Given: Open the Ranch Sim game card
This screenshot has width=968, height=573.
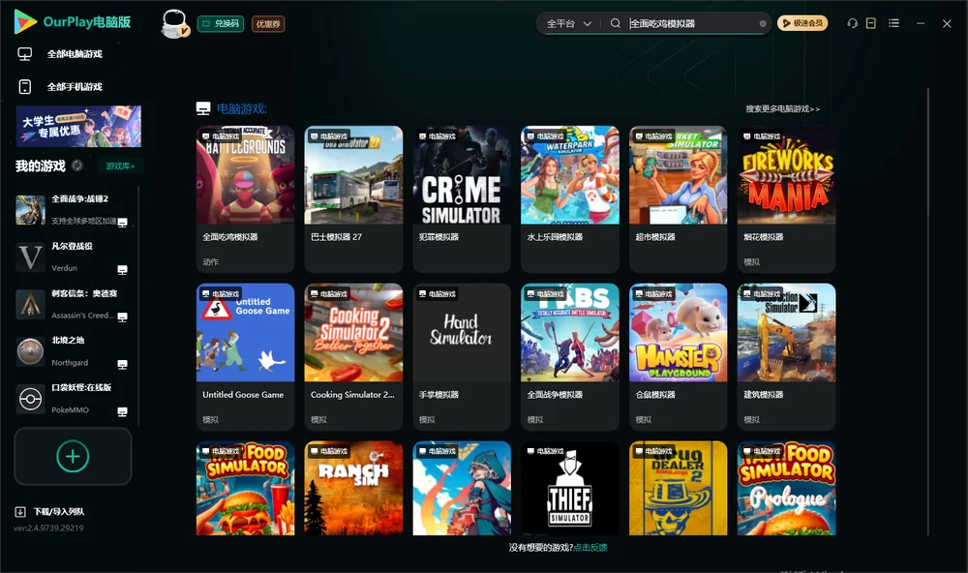Looking at the screenshot, I should click(353, 488).
